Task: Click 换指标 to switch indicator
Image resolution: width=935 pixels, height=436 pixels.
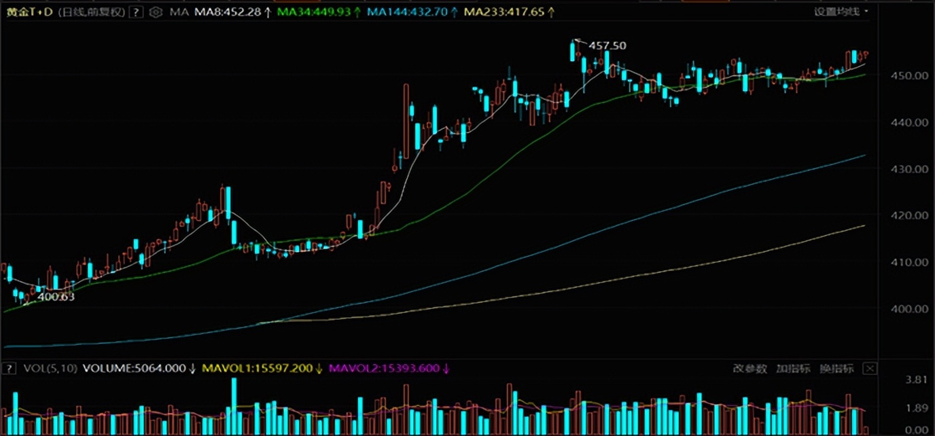Action: 837,368
